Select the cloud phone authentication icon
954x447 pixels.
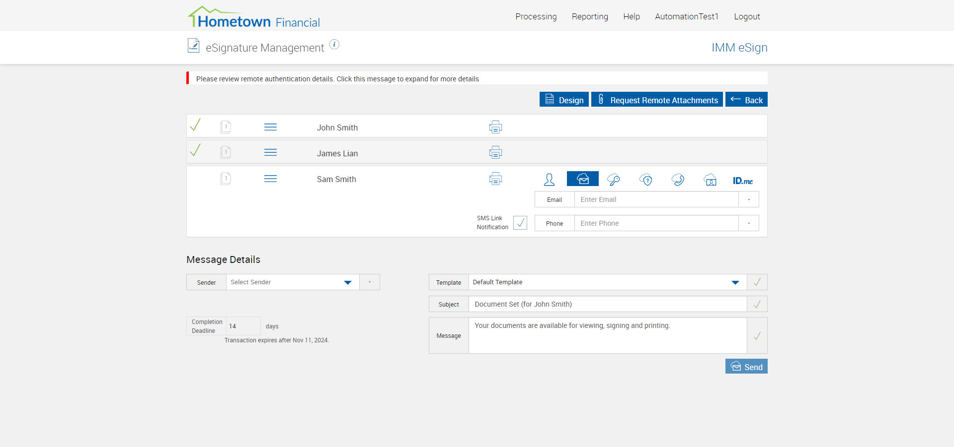coord(678,180)
